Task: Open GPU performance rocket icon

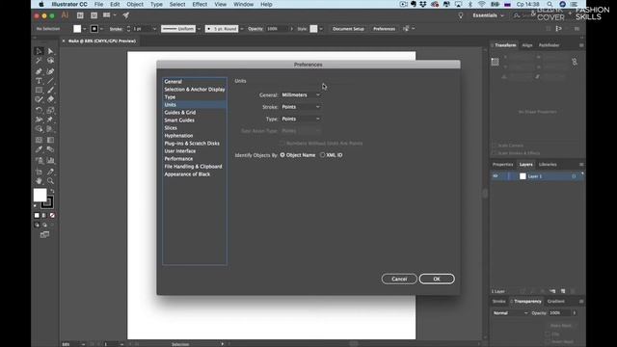Action: [x=126, y=15]
